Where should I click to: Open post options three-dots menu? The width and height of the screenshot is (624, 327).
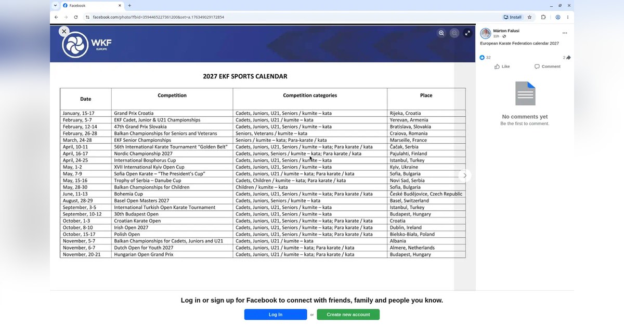(x=565, y=33)
